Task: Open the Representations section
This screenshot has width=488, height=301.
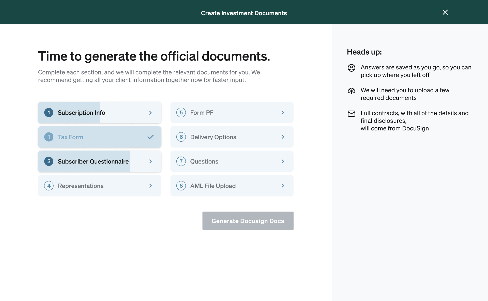Action: point(100,186)
